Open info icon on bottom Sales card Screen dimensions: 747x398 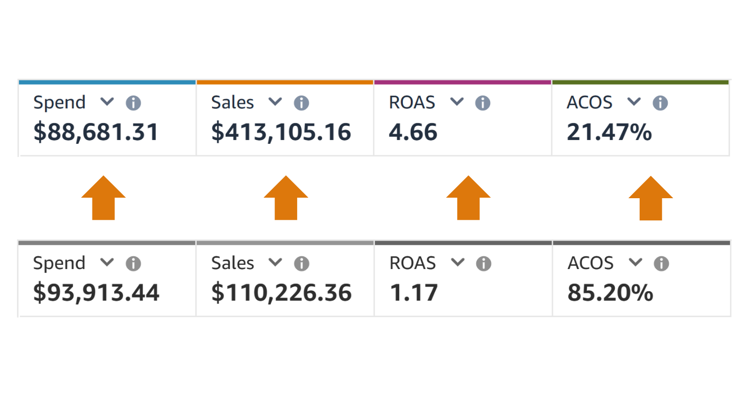(x=301, y=263)
